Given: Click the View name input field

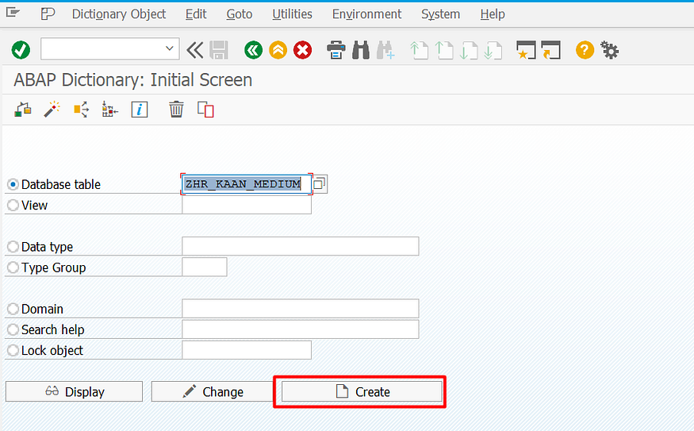Looking at the screenshot, I should [247, 205].
